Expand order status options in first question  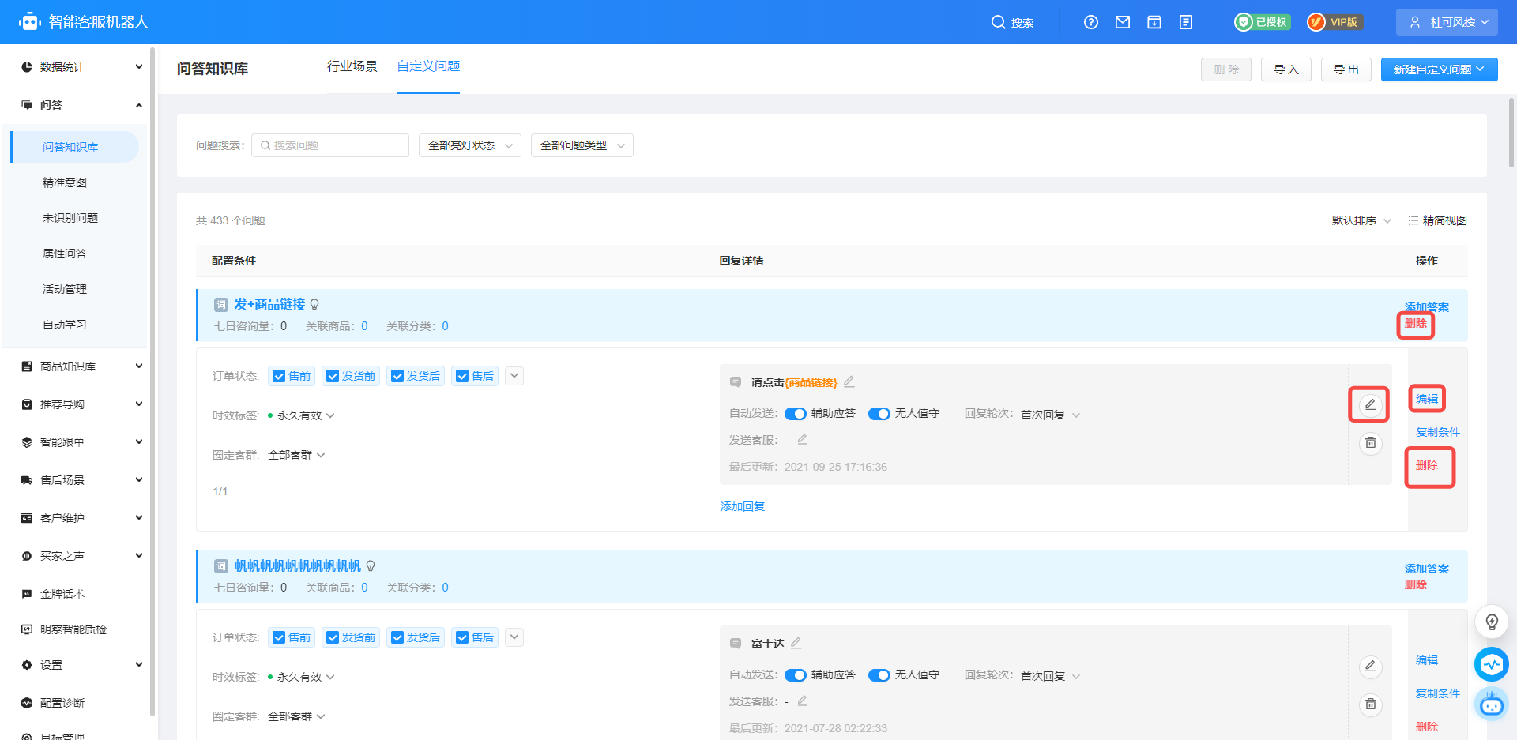(514, 376)
